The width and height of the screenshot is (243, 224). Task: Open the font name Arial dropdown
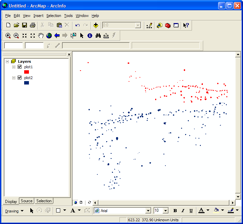click(x=148, y=211)
